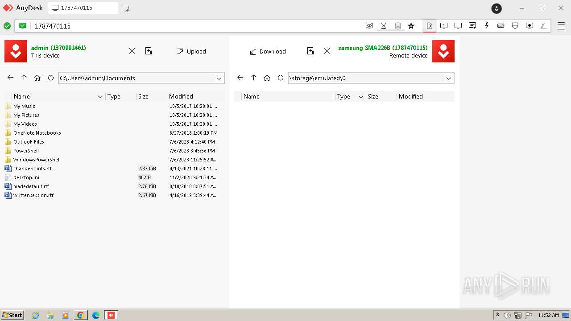Select the writtensession.rtf file
Image resolution: width=571 pixels, height=321 pixels.
tap(115, 195)
